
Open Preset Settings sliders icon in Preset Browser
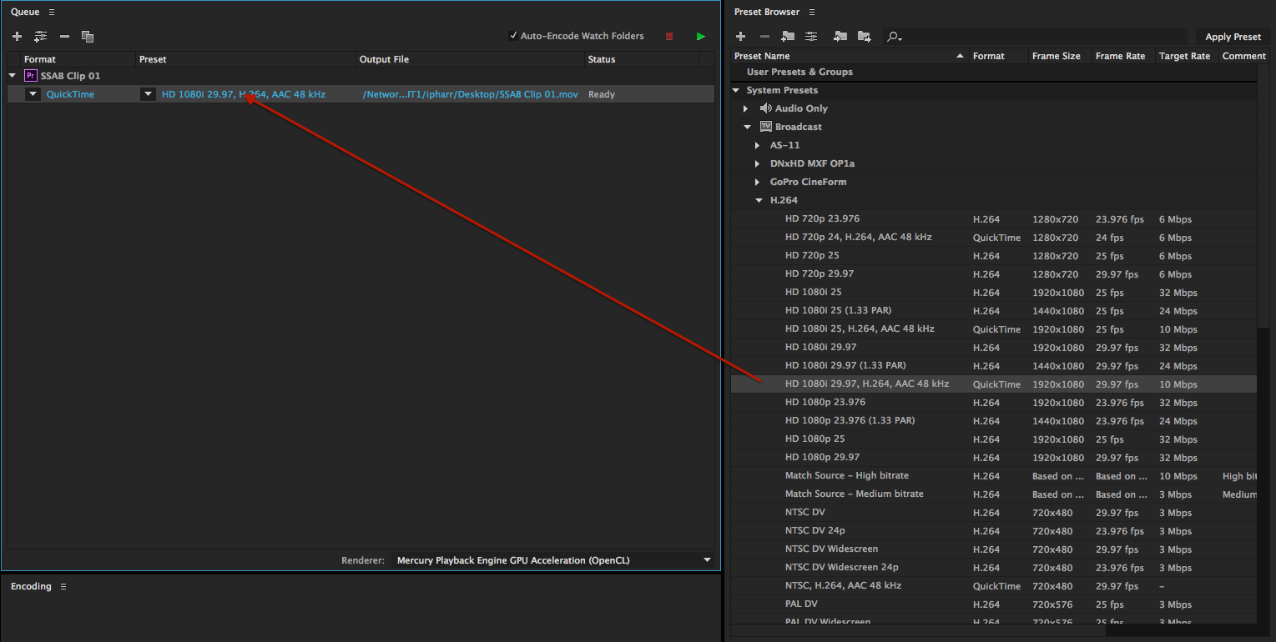point(811,37)
